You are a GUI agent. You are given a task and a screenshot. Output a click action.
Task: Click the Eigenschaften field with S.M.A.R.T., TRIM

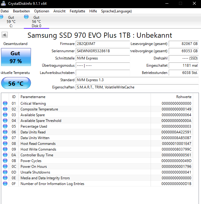(x=137, y=87)
